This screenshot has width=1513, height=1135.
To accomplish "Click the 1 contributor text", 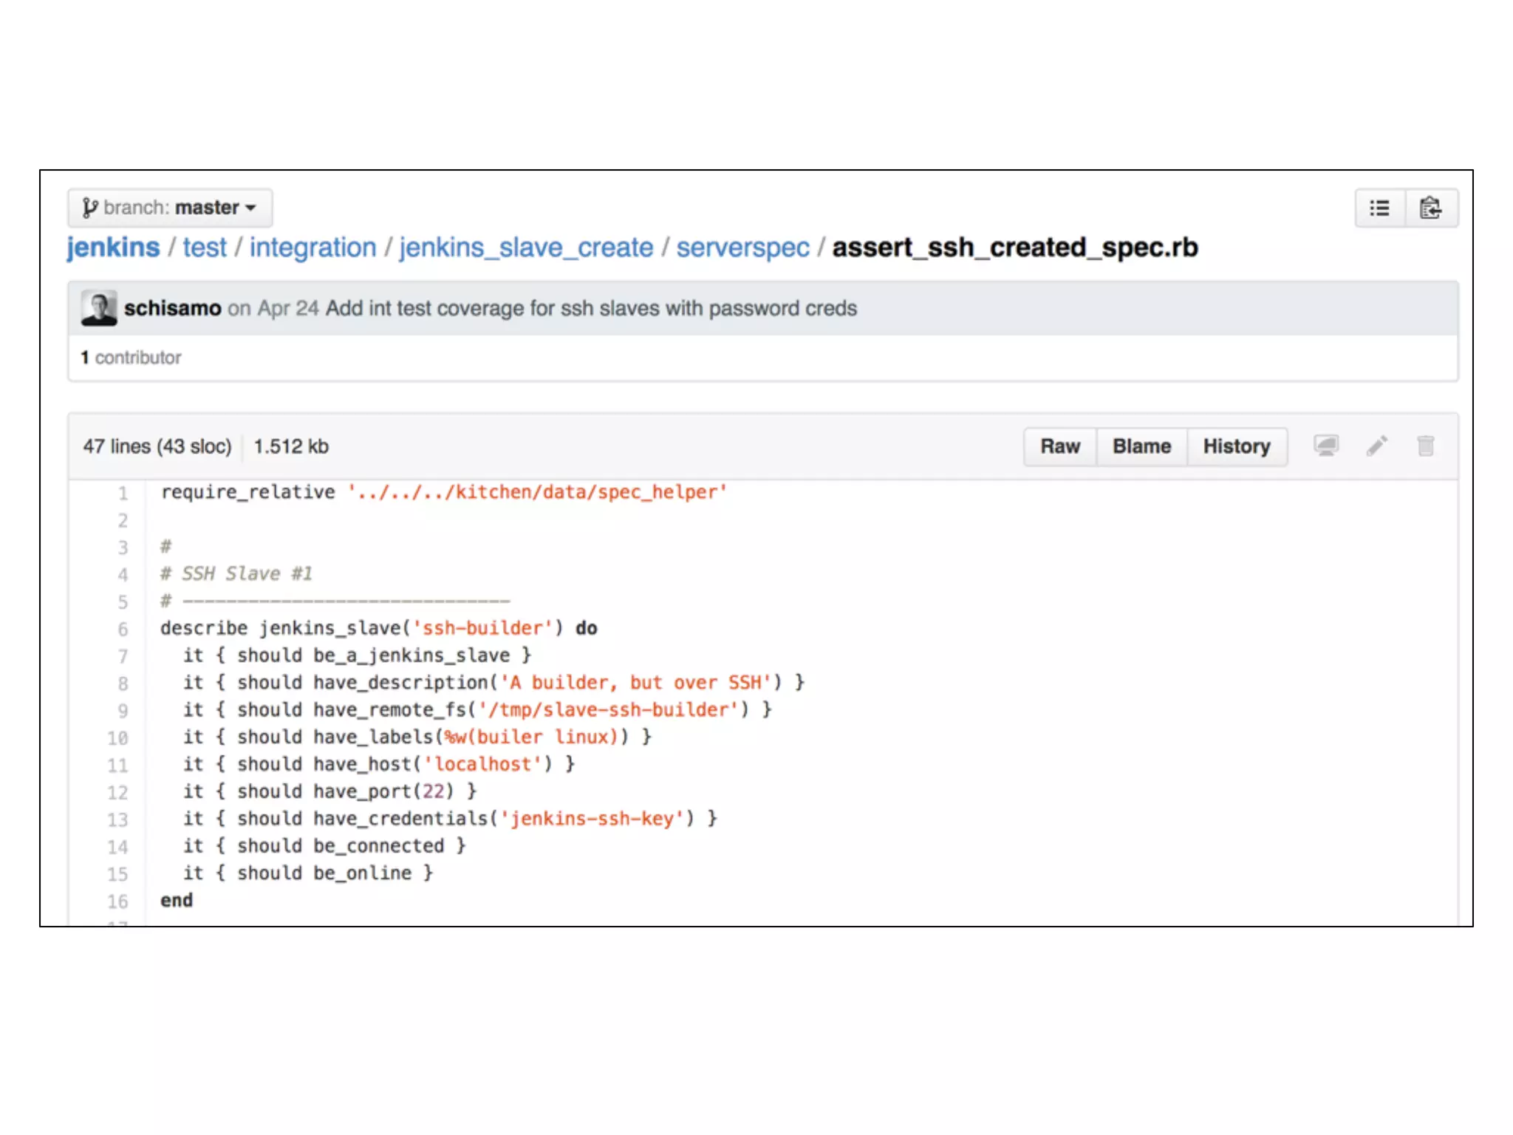I will (x=131, y=358).
